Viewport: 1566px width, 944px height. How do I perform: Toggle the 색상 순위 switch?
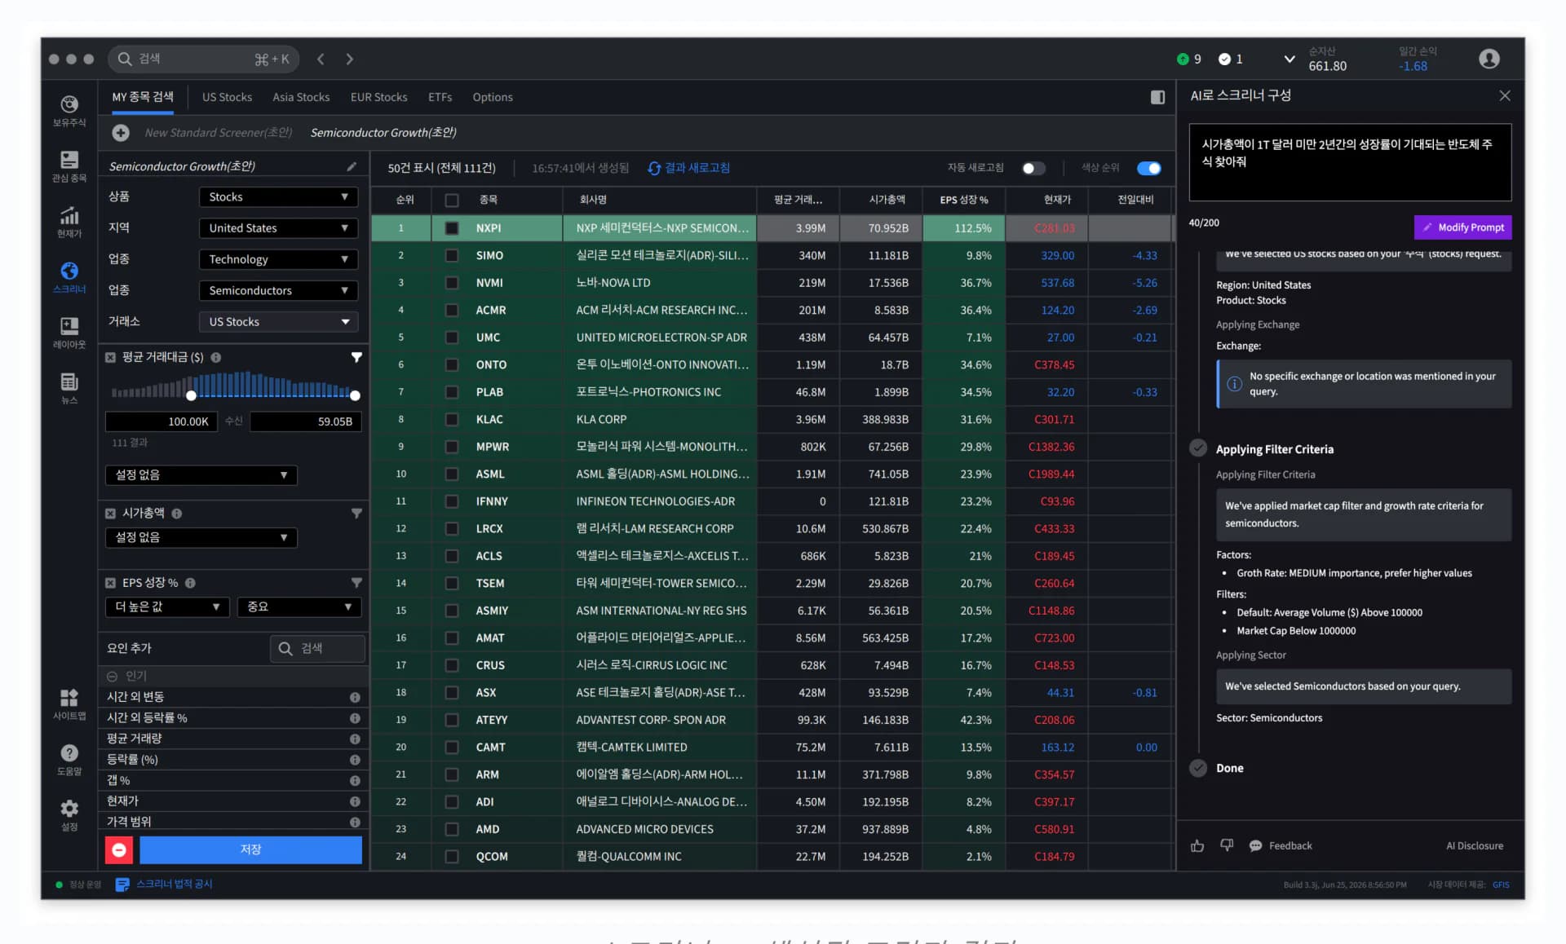1149,168
